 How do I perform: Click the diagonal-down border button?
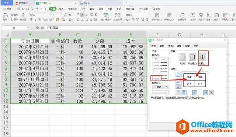point(211,93)
